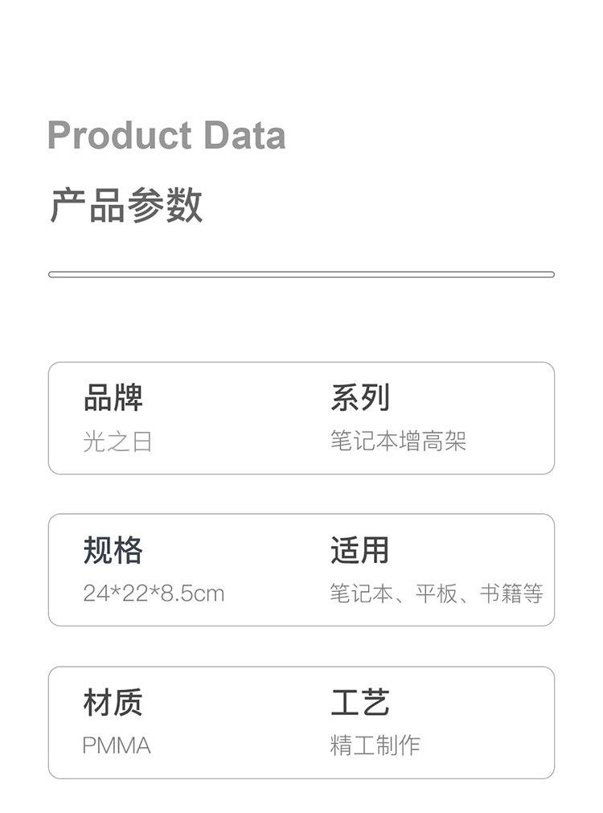Image resolution: width=603 pixels, height=813 pixels.
Task: Select the 适用 label
Action: click(x=360, y=549)
